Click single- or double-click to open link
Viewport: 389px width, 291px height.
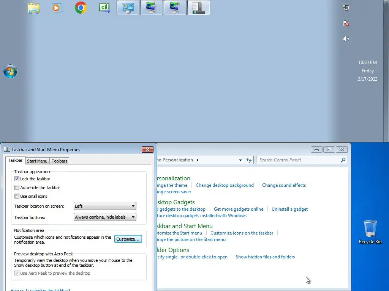tap(193, 257)
